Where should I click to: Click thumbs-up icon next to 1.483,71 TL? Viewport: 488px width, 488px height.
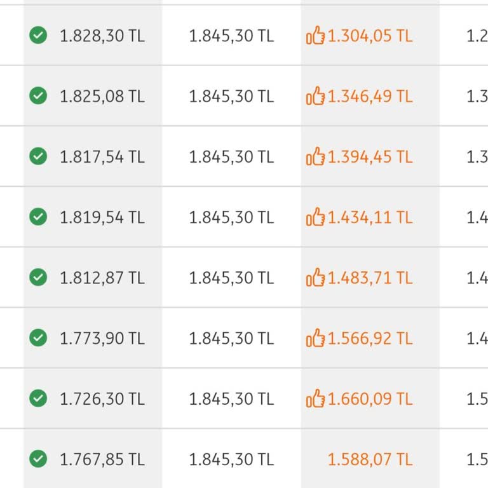click(315, 278)
